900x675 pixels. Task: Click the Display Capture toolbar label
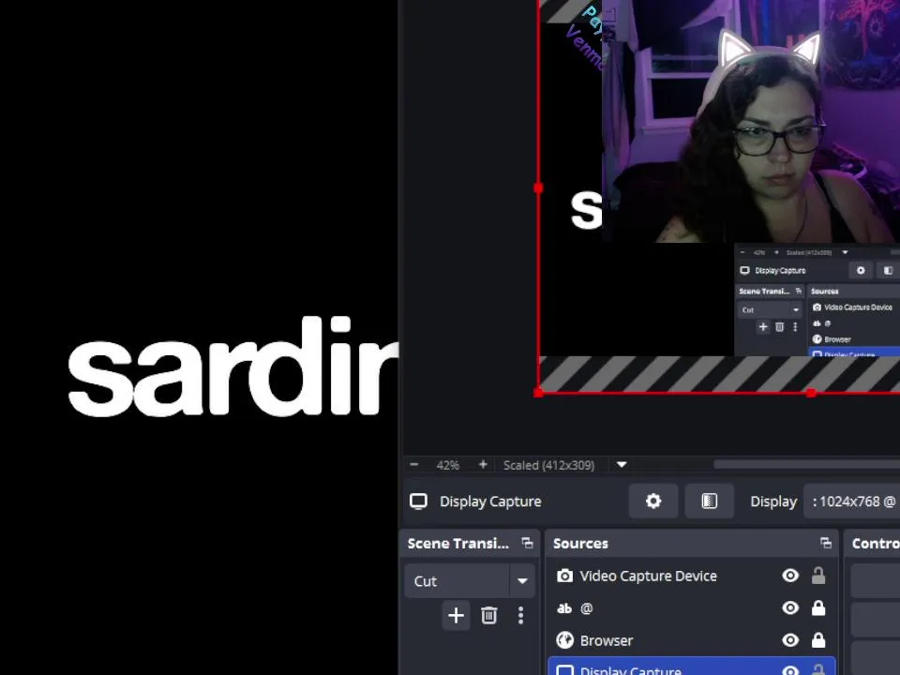pos(490,501)
